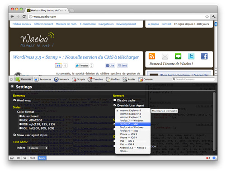Image resolution: width=226 pixels, height=172 pixels.
Task: Choose Android 2.3 — Nexus S user agent
Action: [x=133, y=148]
